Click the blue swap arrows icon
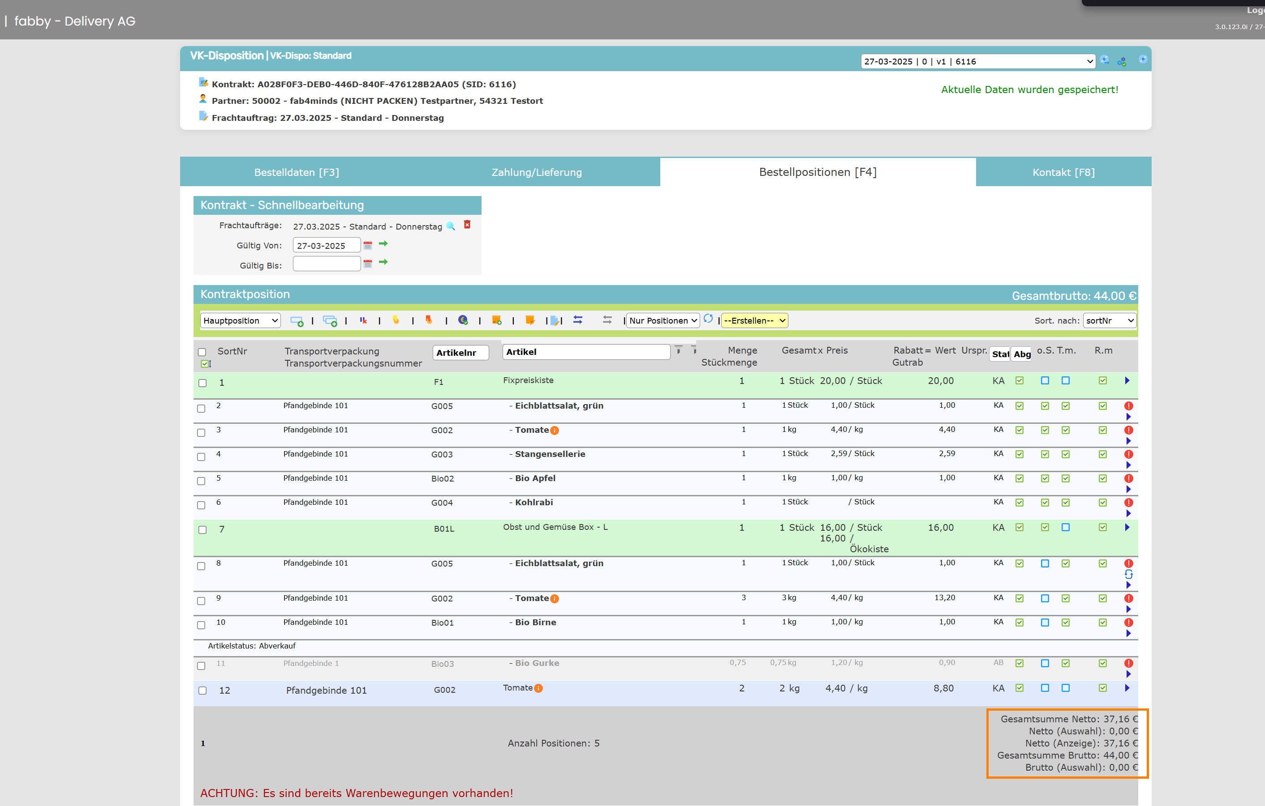Viewport: 1265px width, 806px height. click(x=578, y=320)
